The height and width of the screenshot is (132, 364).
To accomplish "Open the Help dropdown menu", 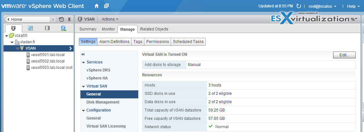I will (353, 6).
